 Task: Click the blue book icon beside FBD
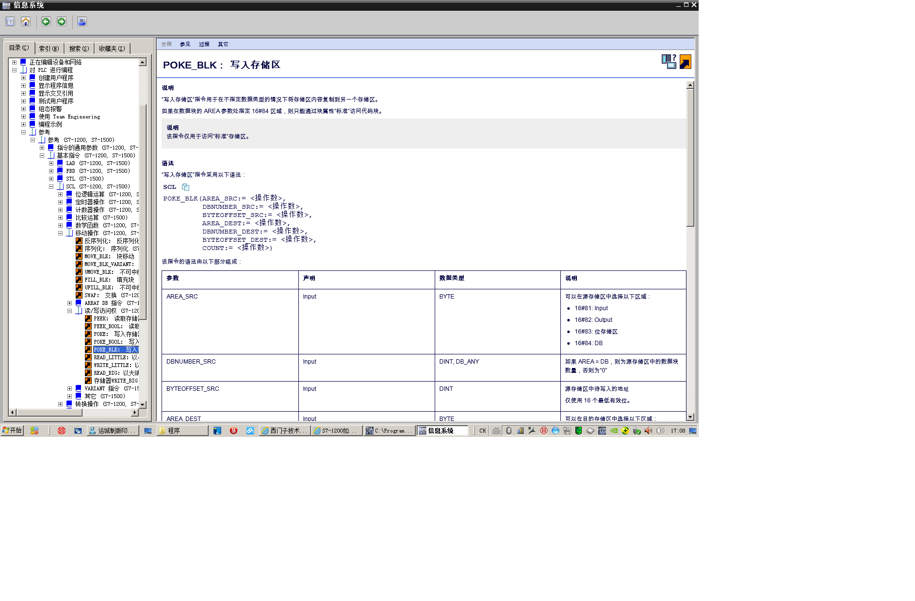60,171
